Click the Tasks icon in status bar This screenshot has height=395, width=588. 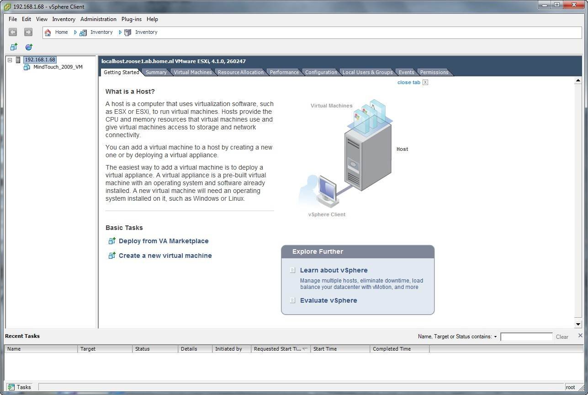(x=11, y=387)
